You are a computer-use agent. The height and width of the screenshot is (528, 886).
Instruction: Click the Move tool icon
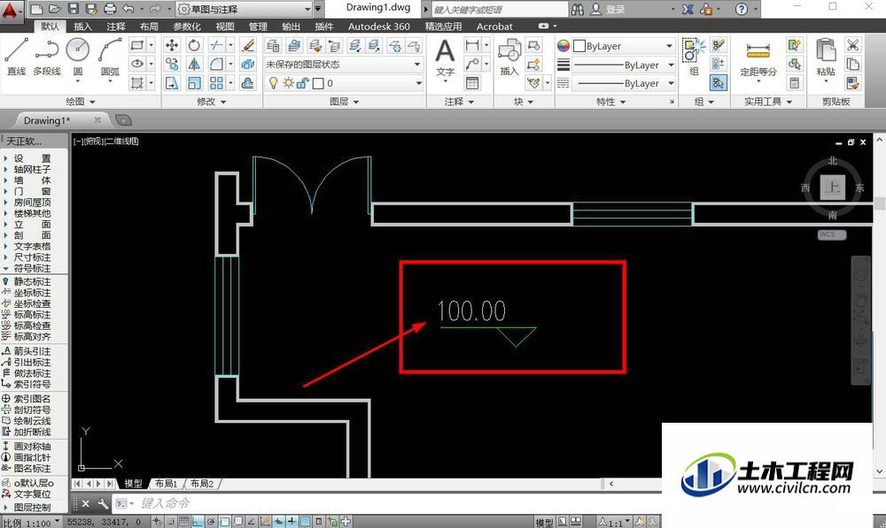click(x=172, y=45)
